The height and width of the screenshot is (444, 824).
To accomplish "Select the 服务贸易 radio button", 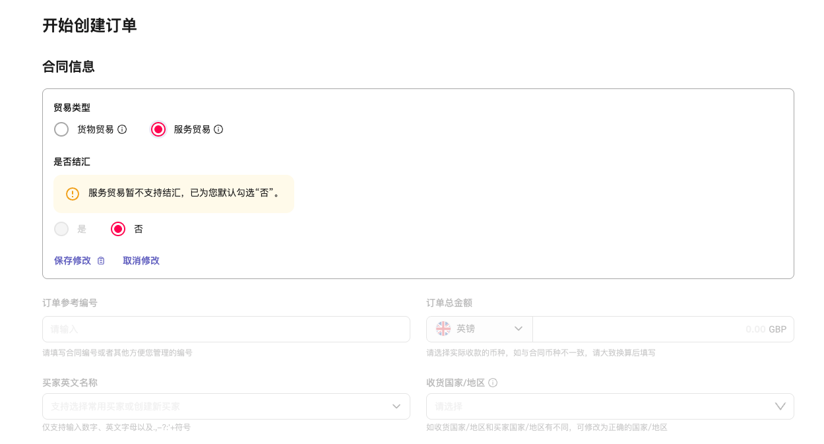I will click(x=158, y=129).
